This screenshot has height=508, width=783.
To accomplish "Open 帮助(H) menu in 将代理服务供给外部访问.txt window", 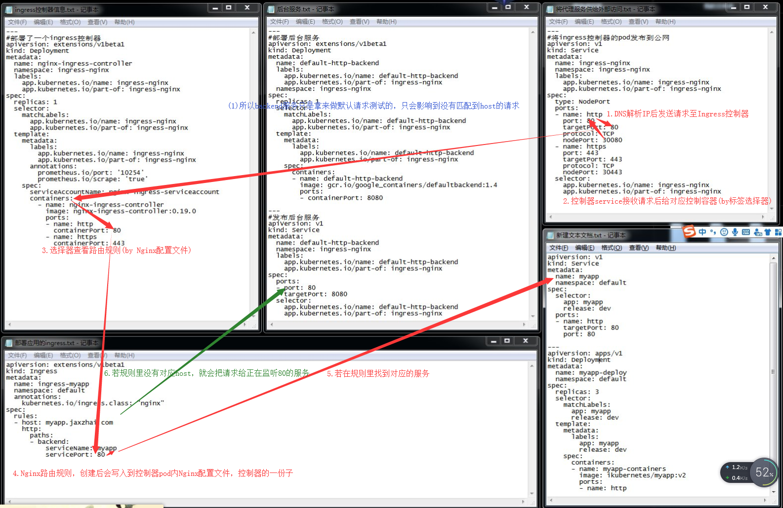I will (665, 22).
